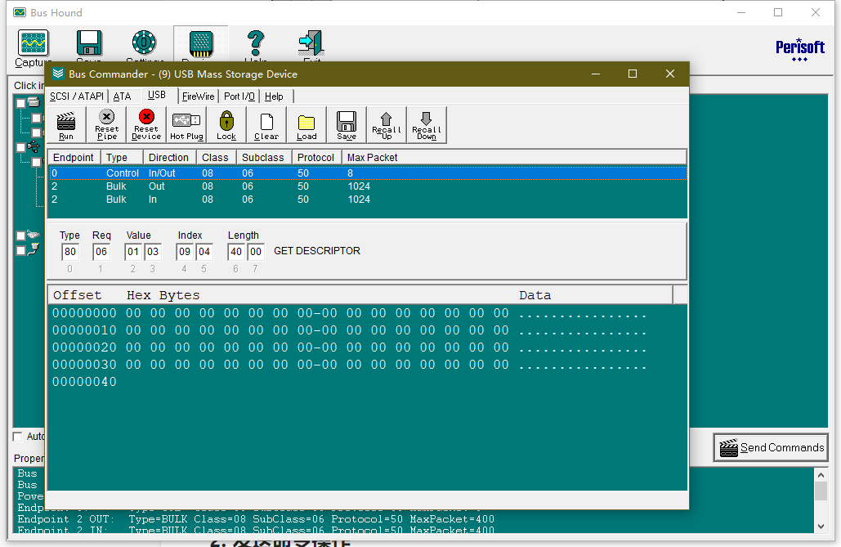Click the empty offset 00000040 line
This screenshot has height=547, width=841.
(84, 382)
